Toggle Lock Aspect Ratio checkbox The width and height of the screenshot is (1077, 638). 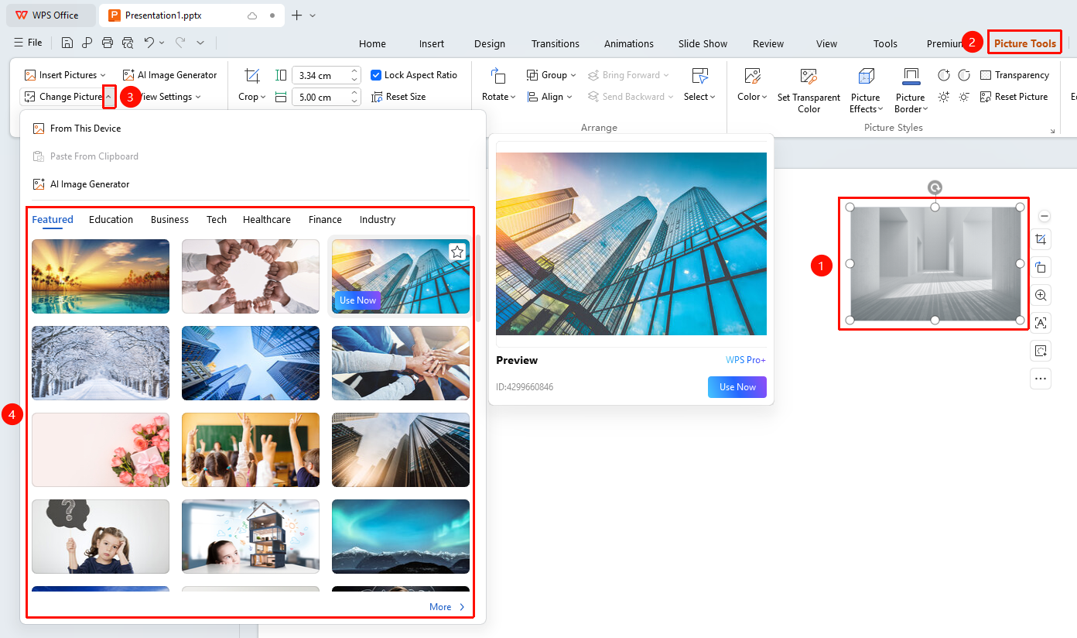pyautogui.click(x=376, y=75)
